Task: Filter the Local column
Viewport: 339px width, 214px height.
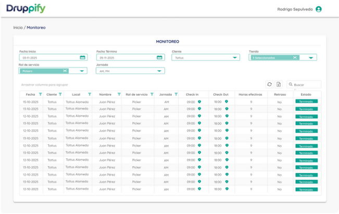Action: (x=90, y=94)
